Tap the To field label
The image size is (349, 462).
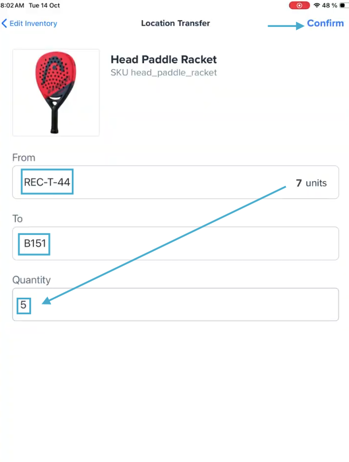pyautogui.click(x=18, y=219)
